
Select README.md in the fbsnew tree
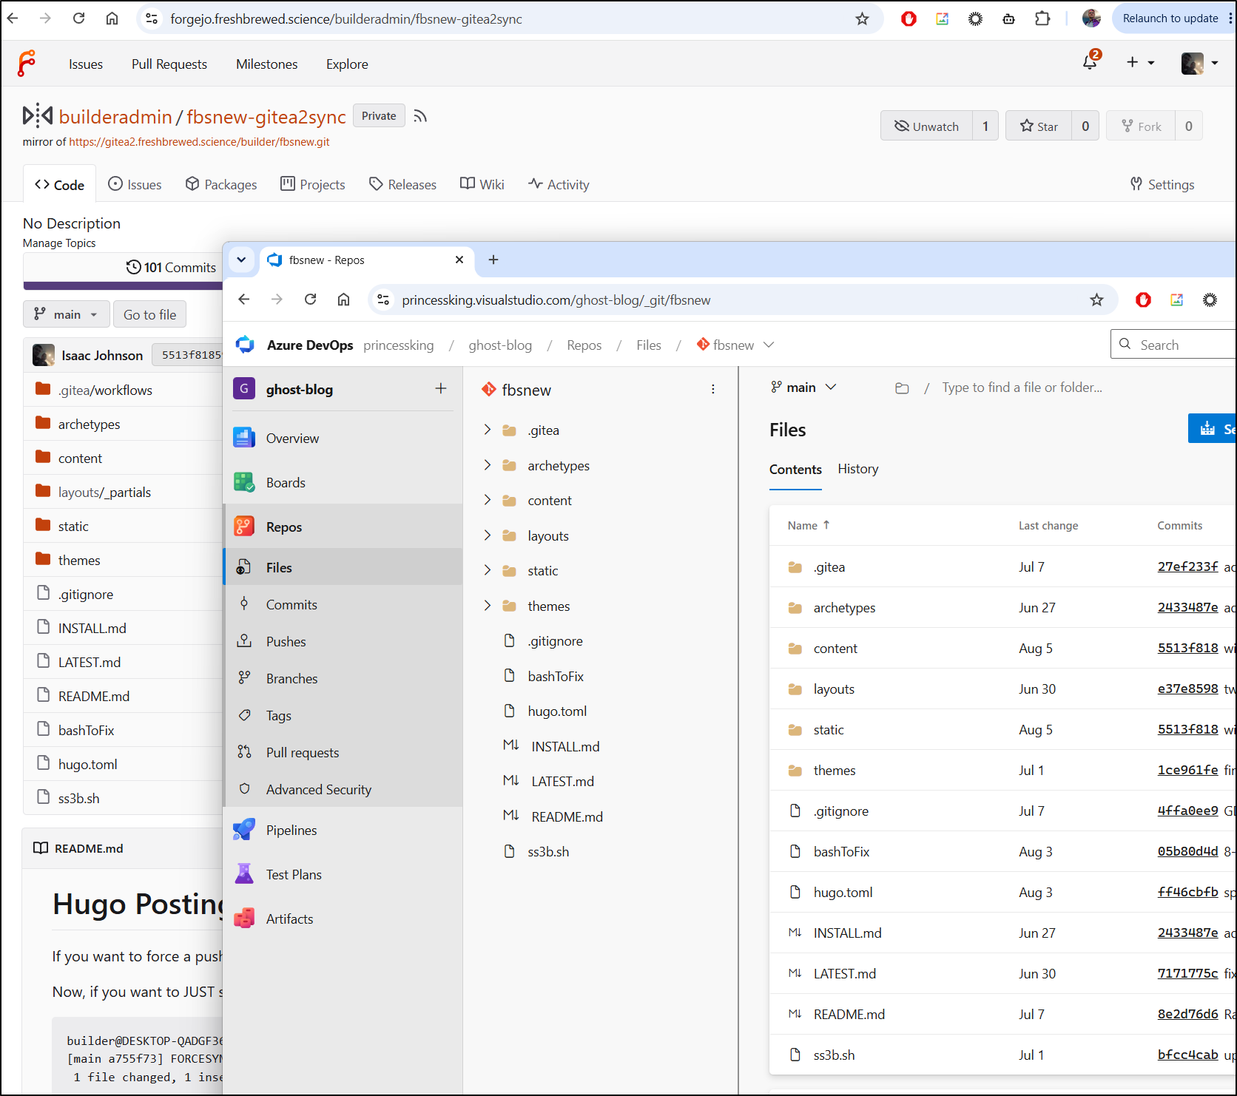567,816
